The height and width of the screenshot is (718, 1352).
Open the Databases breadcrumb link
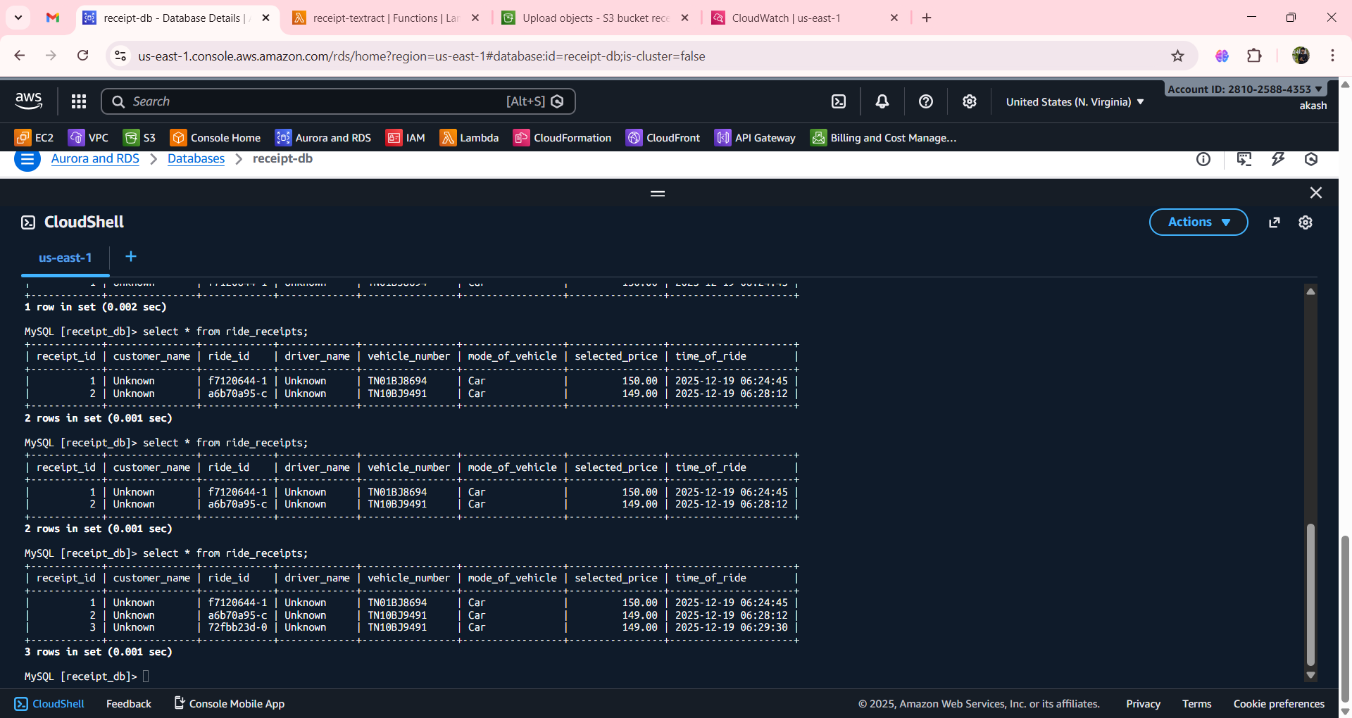pos(195,158)
